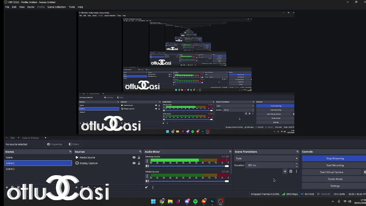Decrease transition duration with down arrow
This screenshot has height=206, width=366.
297,167
